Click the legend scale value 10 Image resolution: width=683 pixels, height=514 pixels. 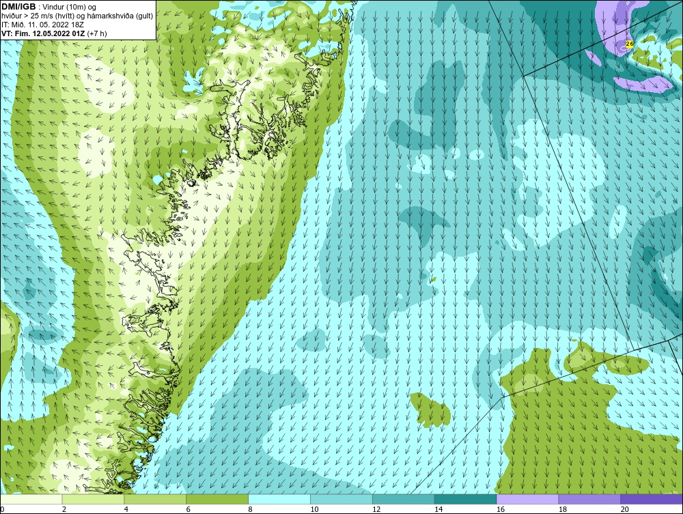[314, 509]
